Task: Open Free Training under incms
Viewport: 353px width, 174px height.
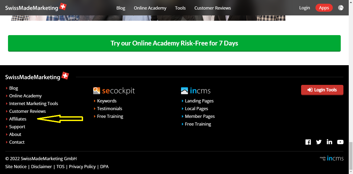Action: click(198, 124)
